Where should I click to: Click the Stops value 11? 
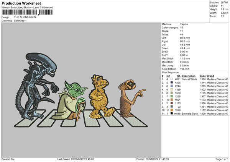[x=181, y=31]
